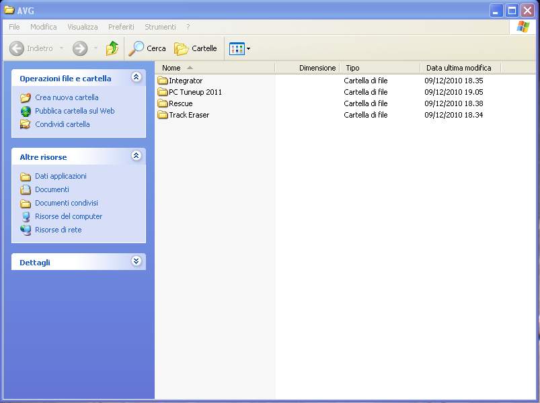Click the date 09/12/2010 19.05

(454, 92)
